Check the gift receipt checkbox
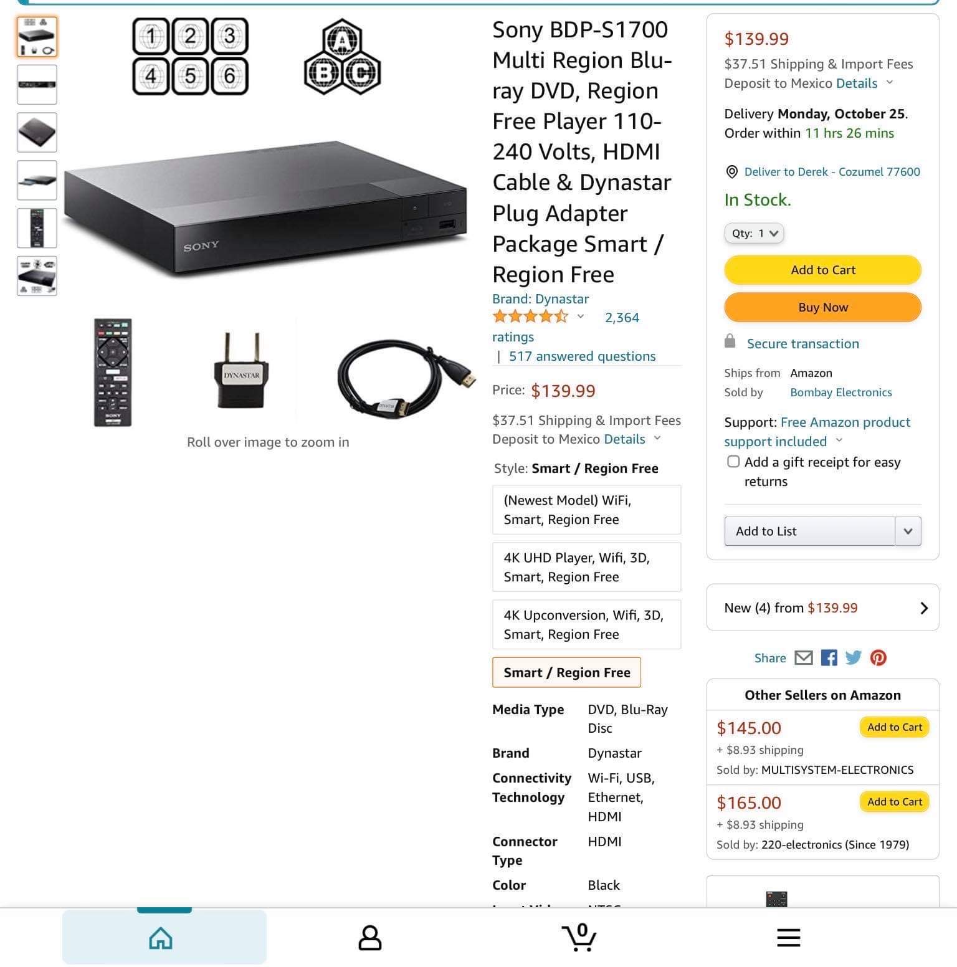957x967 pixels. (733, 462)
